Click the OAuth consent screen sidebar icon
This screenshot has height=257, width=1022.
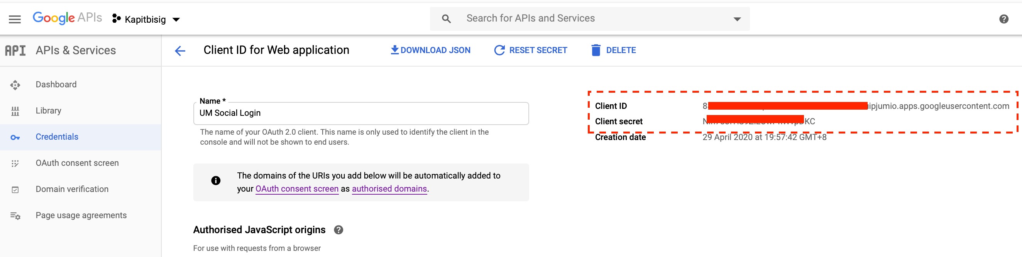tap(15, 164)
